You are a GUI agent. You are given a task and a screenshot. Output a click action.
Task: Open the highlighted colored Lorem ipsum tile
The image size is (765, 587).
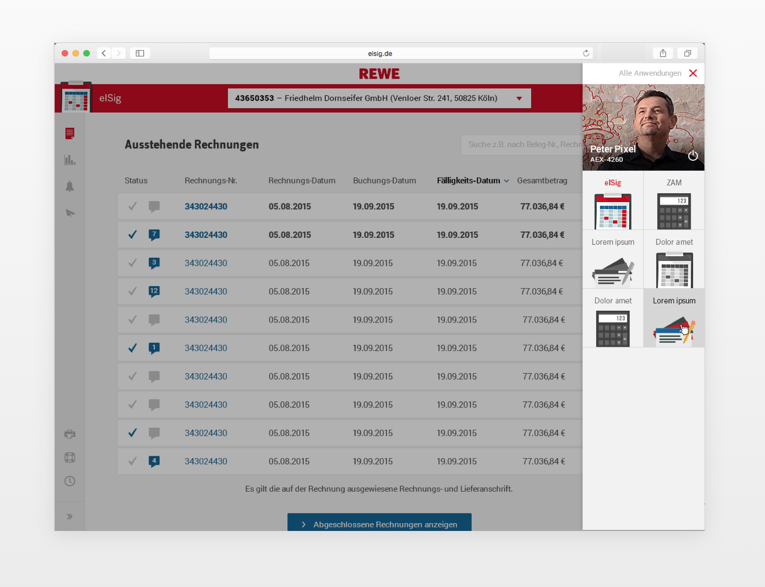coord(674,318)
